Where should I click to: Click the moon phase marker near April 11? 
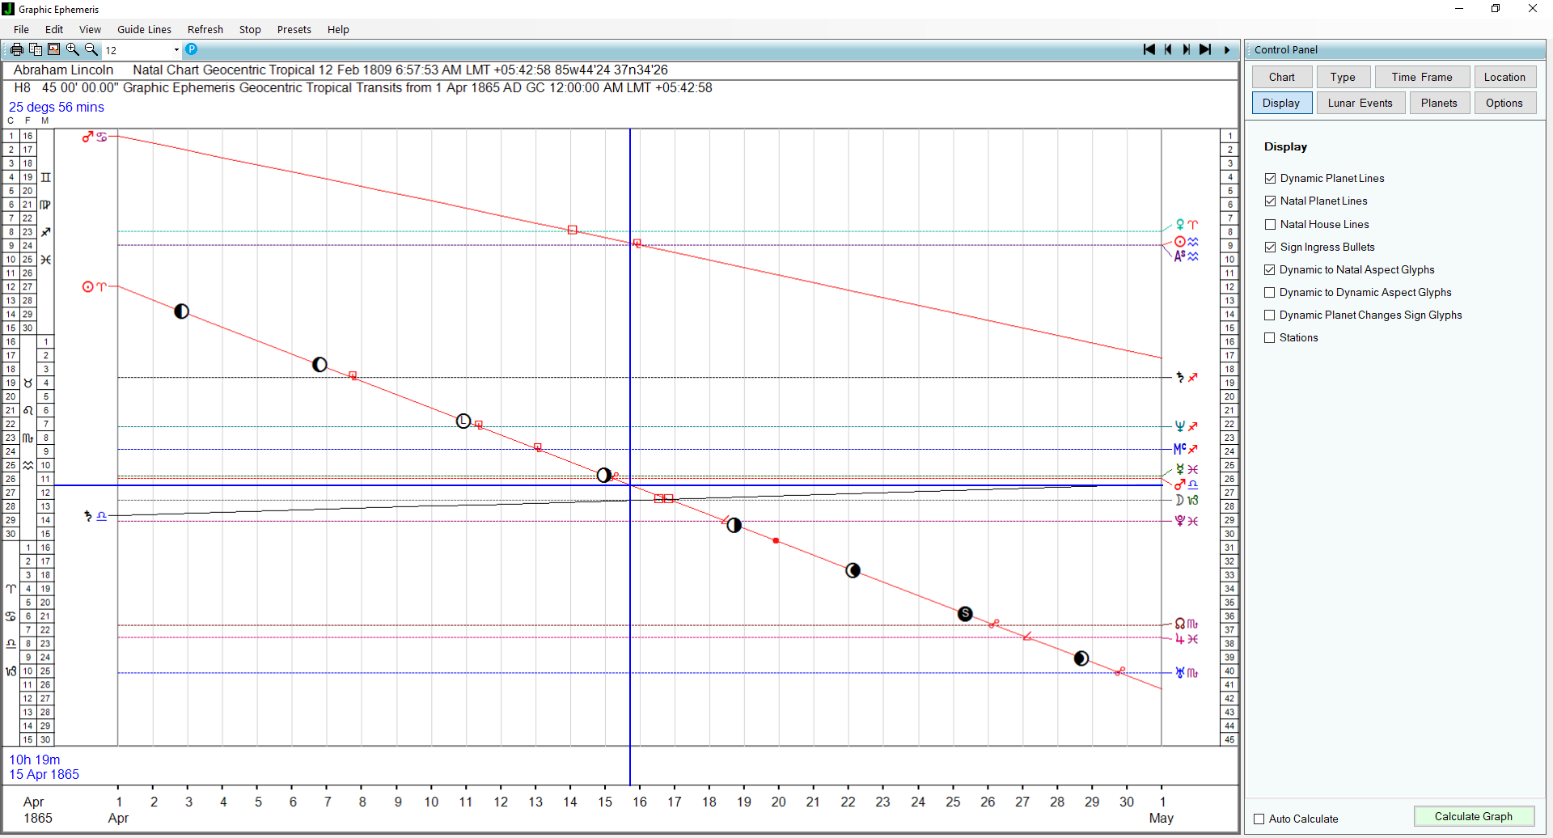pos(463,421)
